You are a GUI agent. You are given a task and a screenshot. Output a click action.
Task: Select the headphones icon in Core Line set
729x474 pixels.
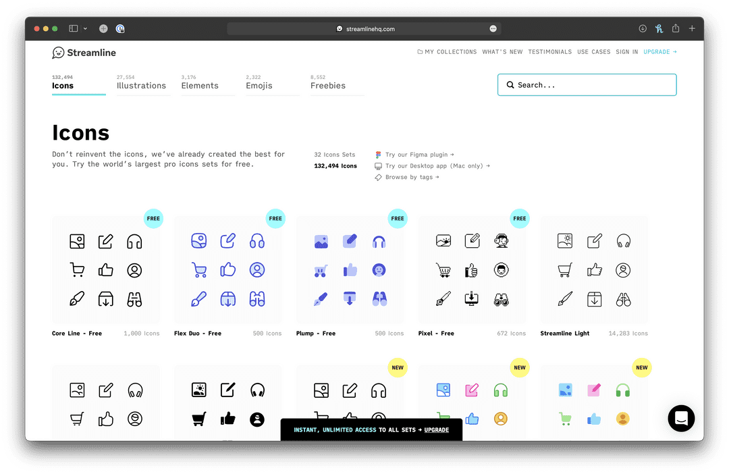click(x=134, y=241)
